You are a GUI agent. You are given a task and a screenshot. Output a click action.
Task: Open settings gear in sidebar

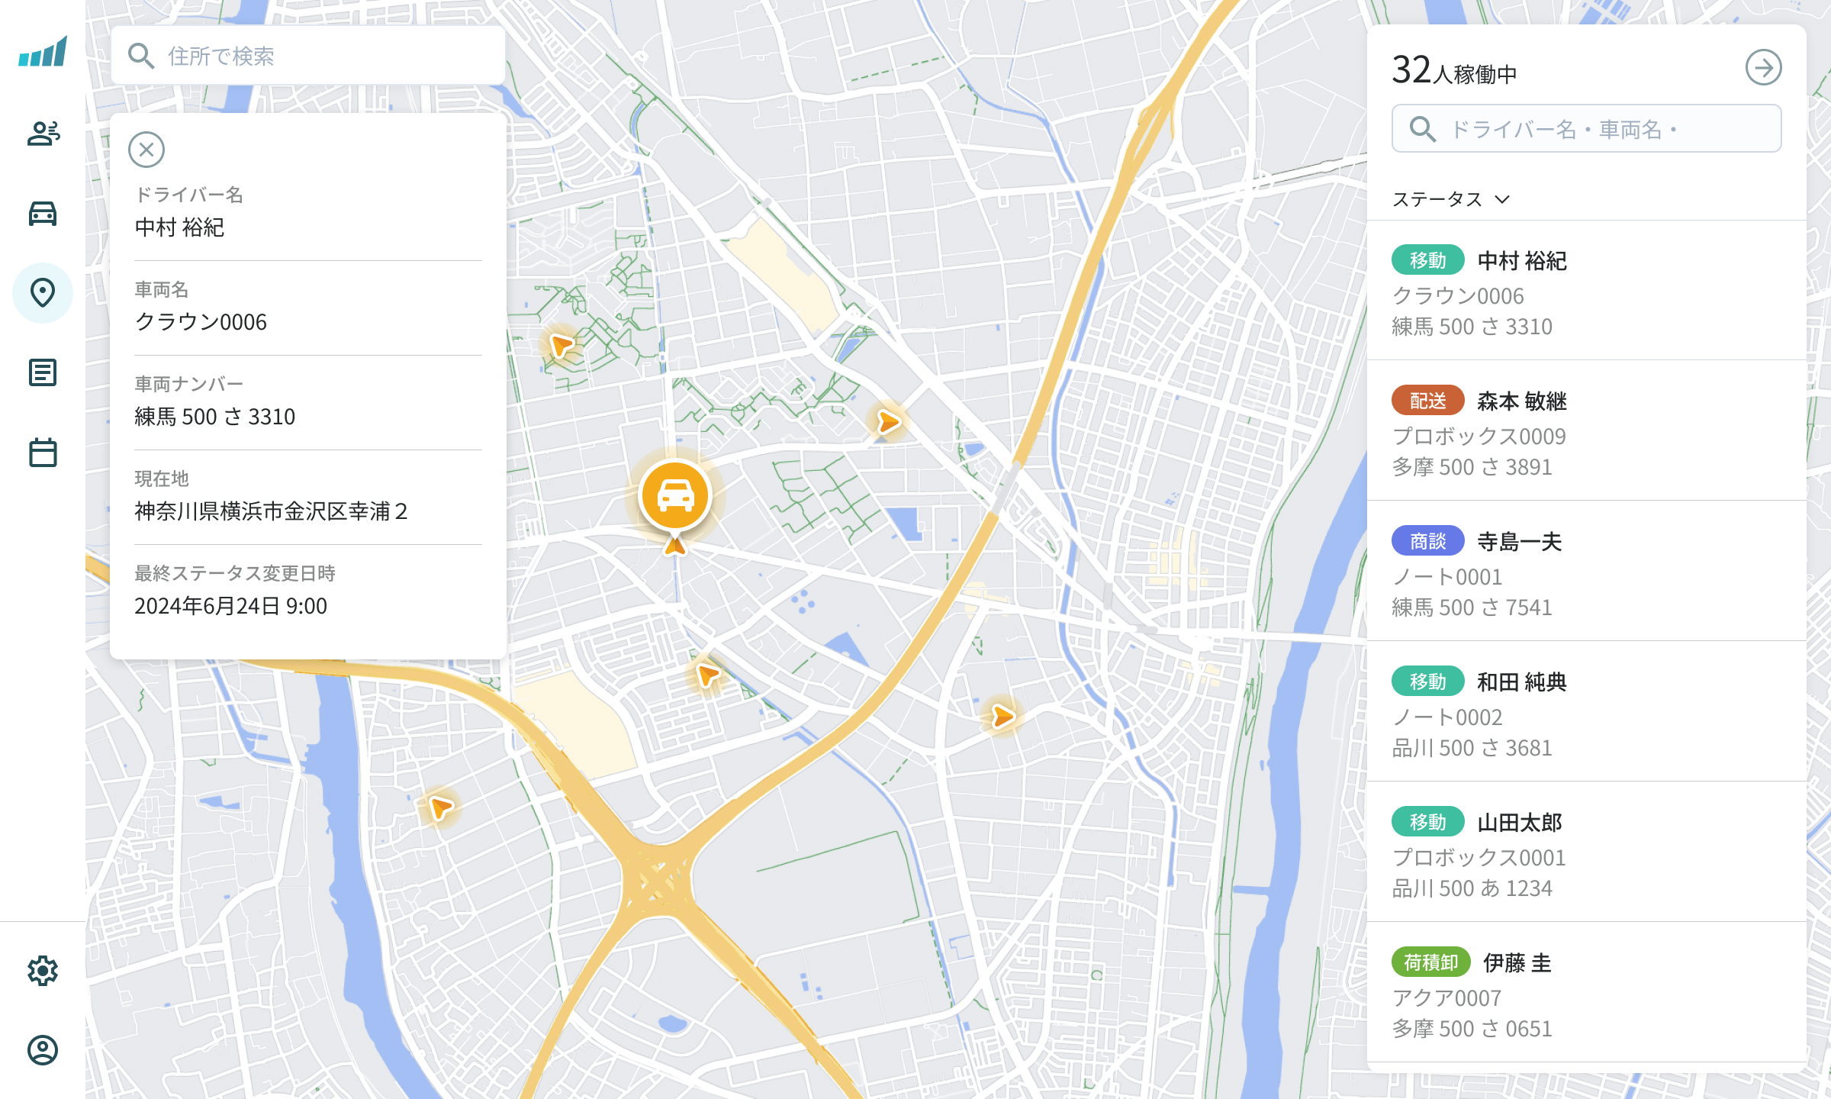(x=43, y=971)
